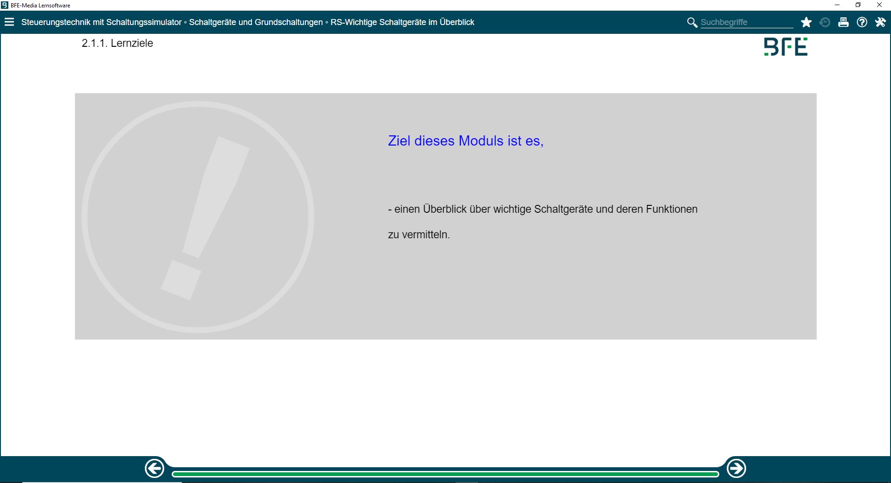Image resolution: width=891 pixels, height=483 pixels.
Task: Restore down the application window
Action: click(858, 5)
